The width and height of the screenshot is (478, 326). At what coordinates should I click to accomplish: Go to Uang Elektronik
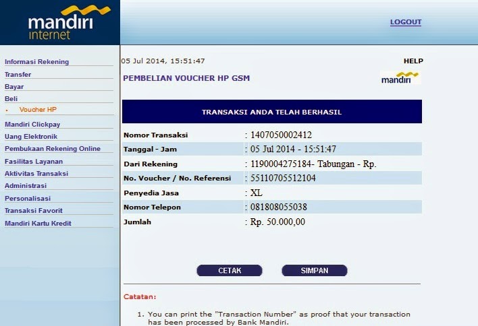pyautogui.click(x=31, y=137)
